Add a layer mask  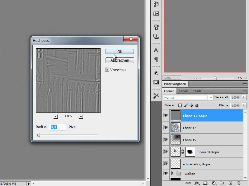[205, 183]
